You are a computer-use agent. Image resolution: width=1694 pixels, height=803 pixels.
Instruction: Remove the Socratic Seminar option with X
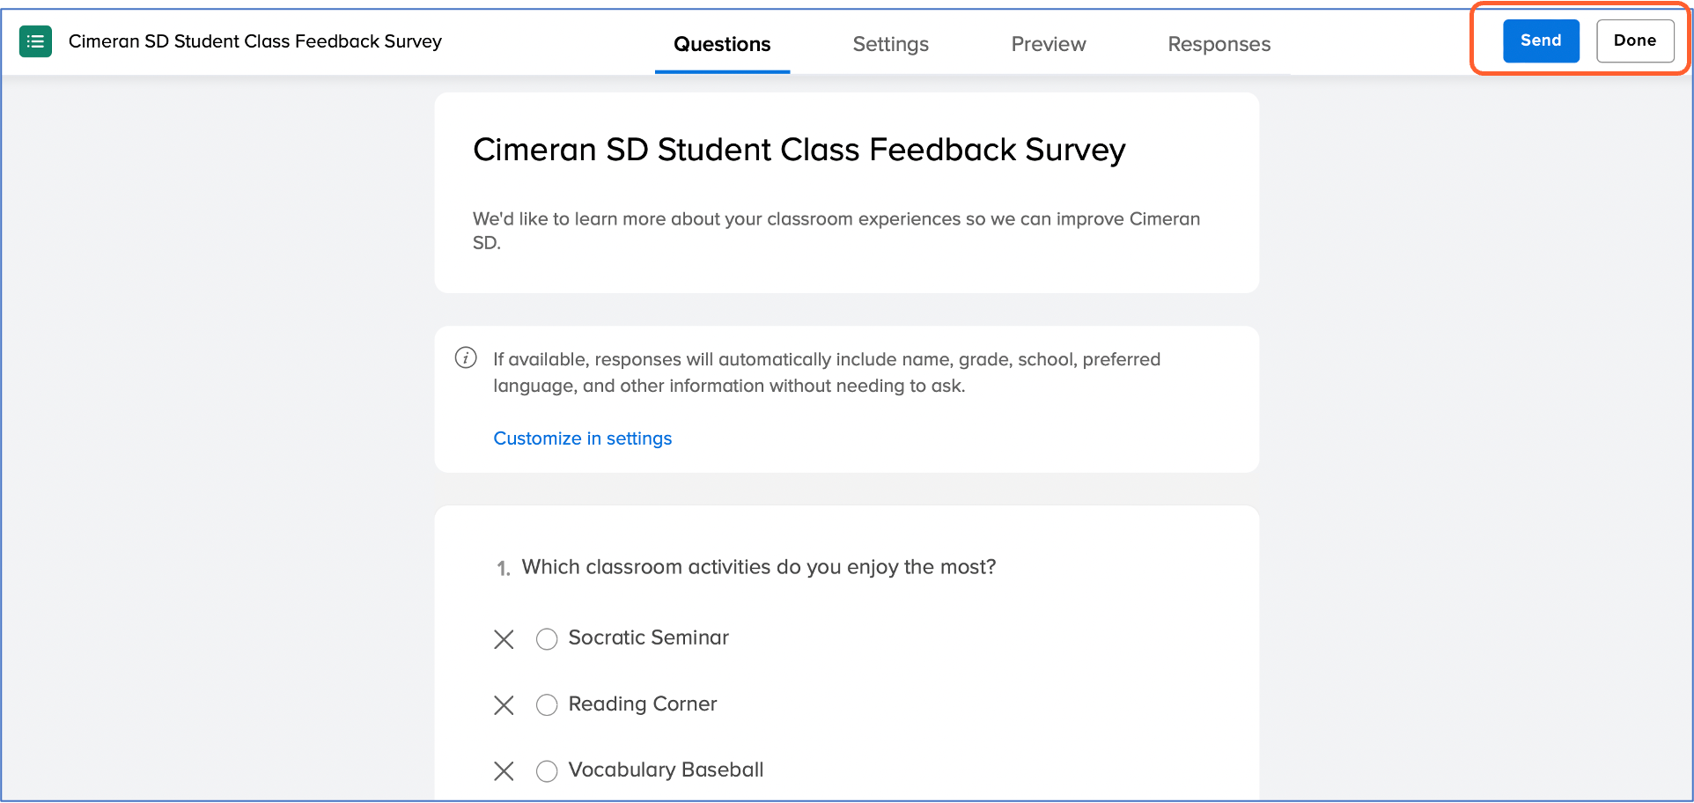504,639
